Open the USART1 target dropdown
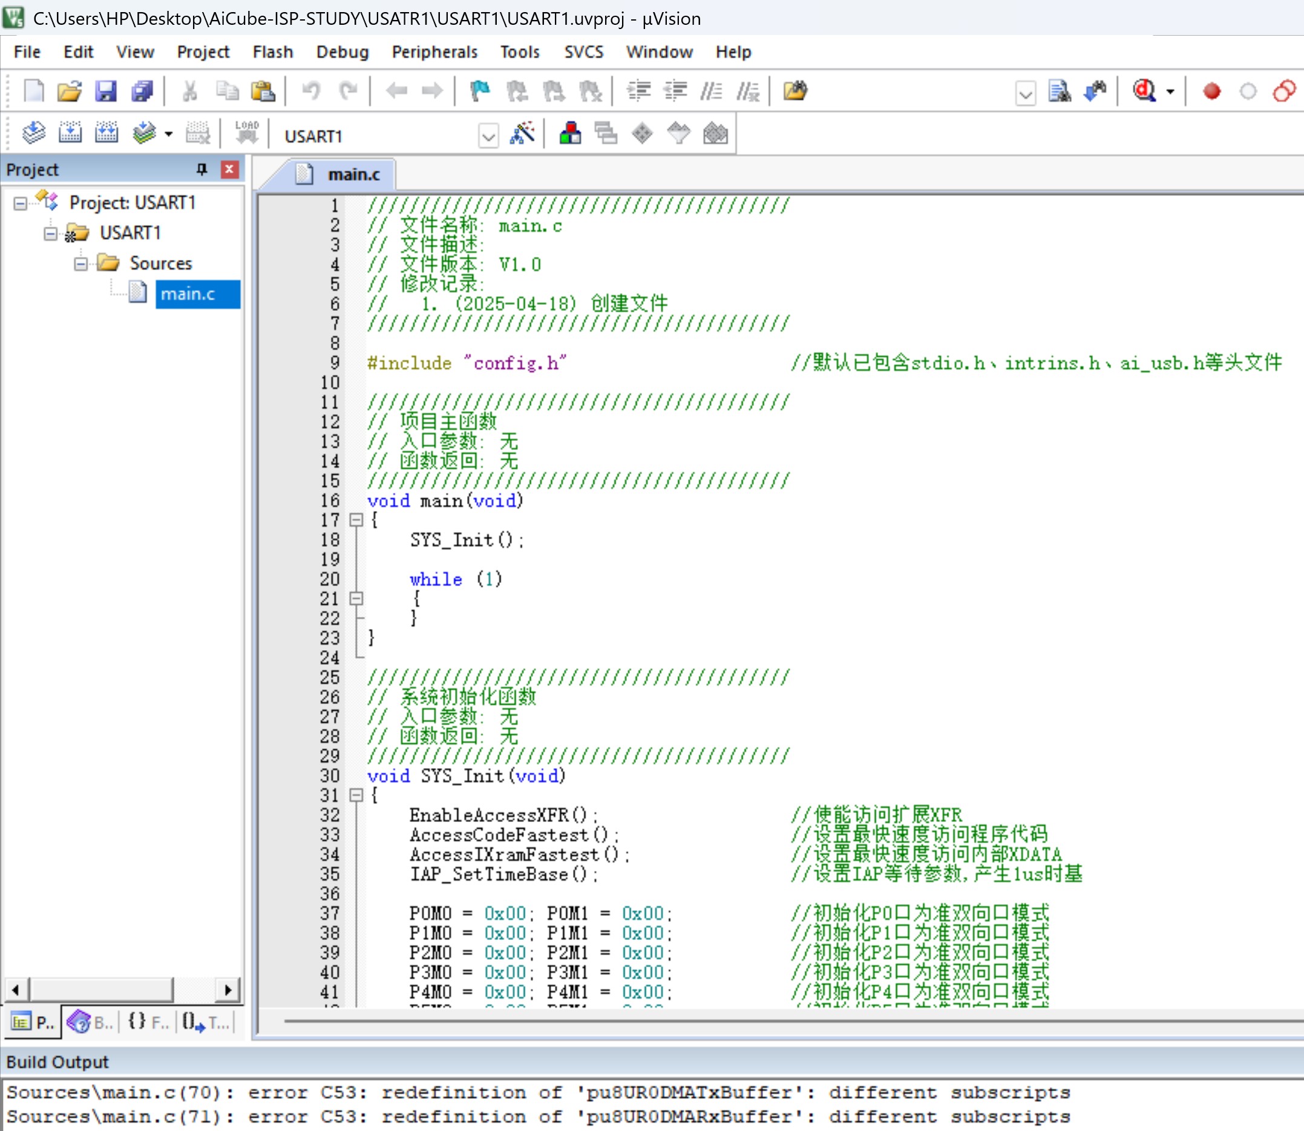The height and width of the screenshot is (1131, 1304). 488,136
